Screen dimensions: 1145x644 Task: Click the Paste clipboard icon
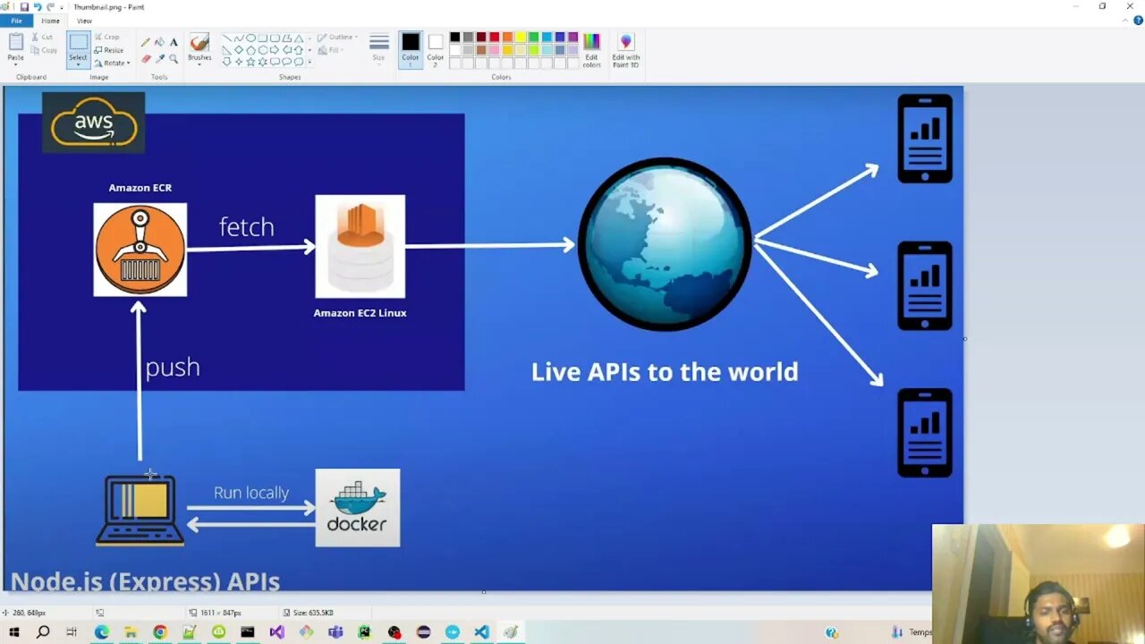pos(16,42)
